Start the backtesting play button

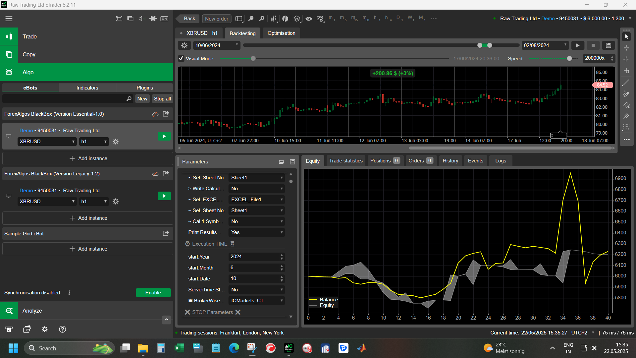tap(578, 45)
